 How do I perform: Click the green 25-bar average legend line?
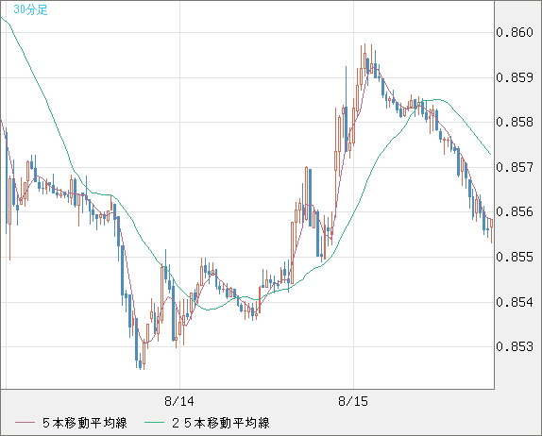pos(154,423)
